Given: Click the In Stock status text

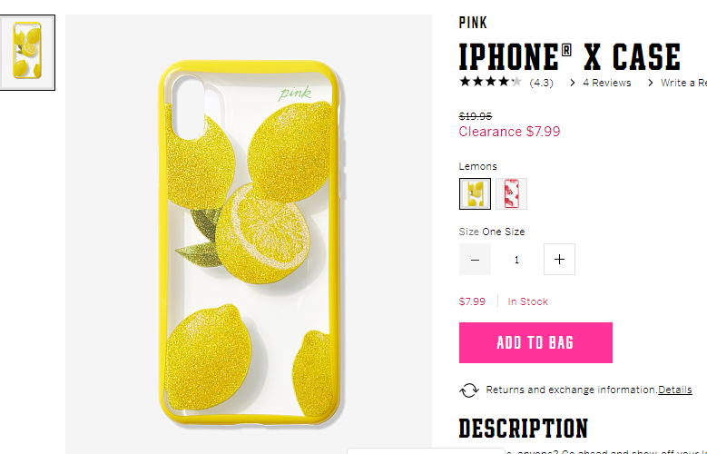Looking at the screenshot, I should [x=527, y=301].
